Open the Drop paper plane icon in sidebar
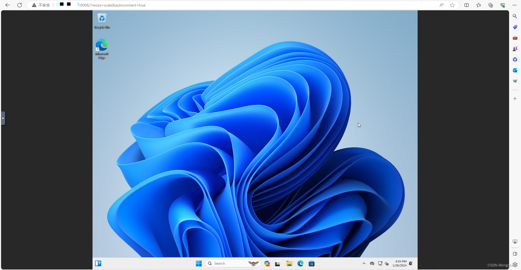The width and height of the screenshot is (521, 270). coord(515,81)
